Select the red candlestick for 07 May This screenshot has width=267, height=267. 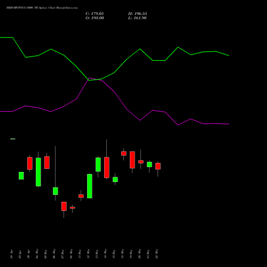click(x=64, y=206)
